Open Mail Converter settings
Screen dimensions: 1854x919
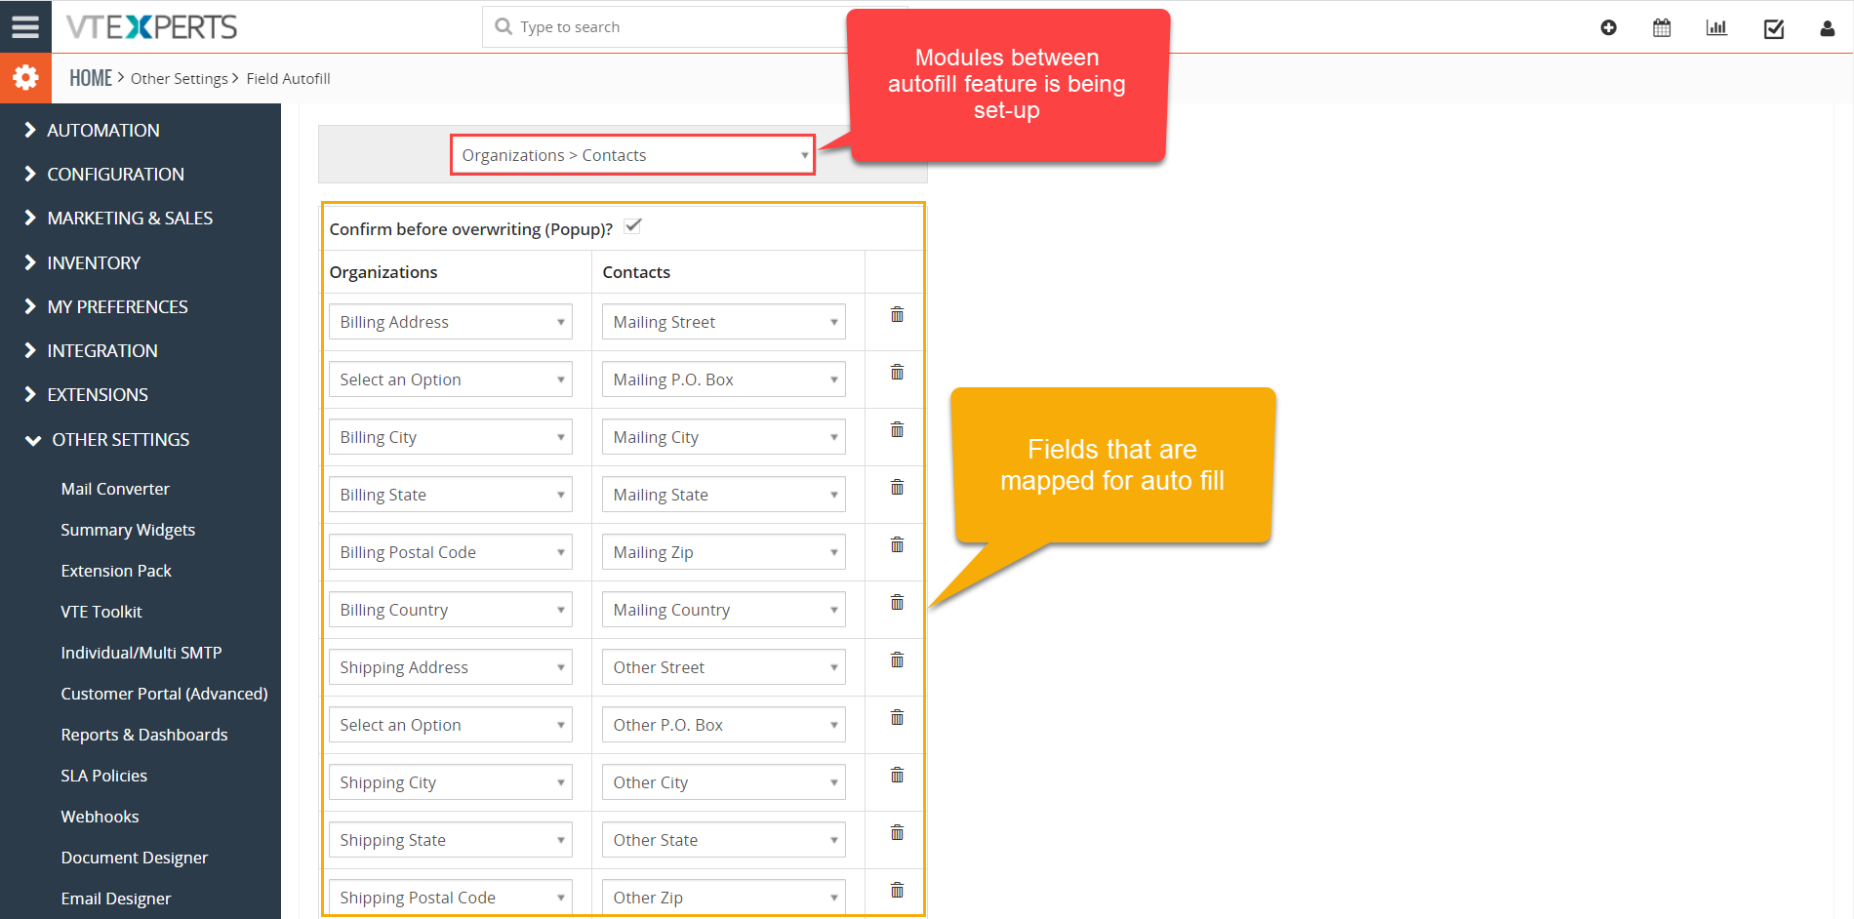(x=115, y=489)
